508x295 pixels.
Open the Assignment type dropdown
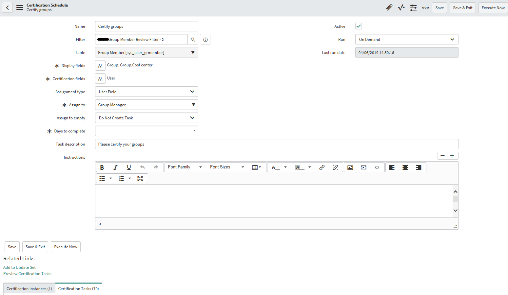click(146, 92)
